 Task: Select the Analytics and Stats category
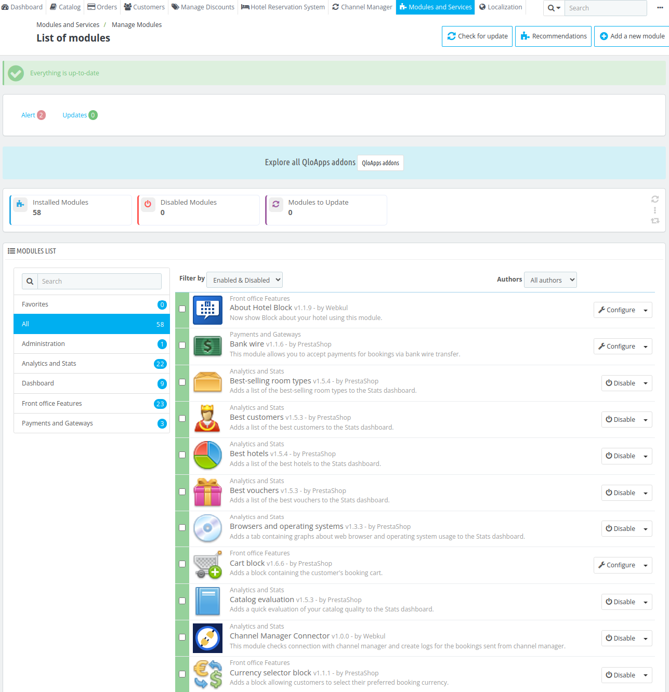point(91,364)
